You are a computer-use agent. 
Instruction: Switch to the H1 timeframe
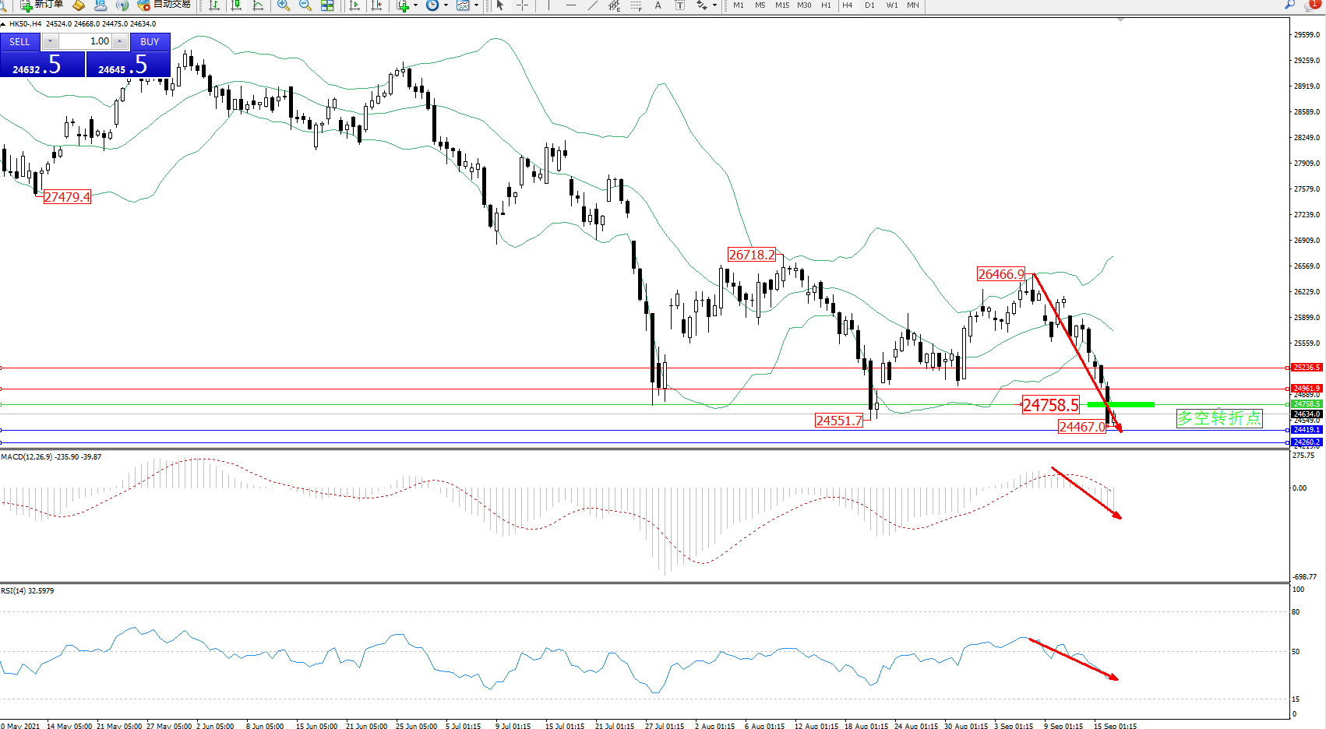[x=826, y=5]
